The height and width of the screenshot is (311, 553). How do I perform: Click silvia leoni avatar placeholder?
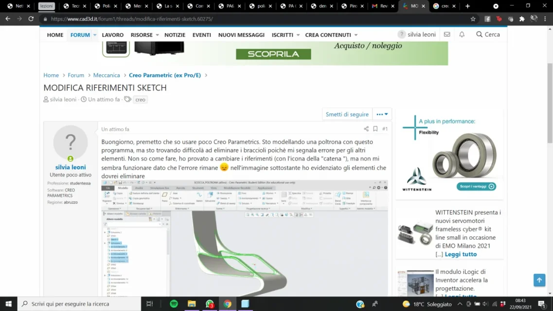click(x=71, y=143)
